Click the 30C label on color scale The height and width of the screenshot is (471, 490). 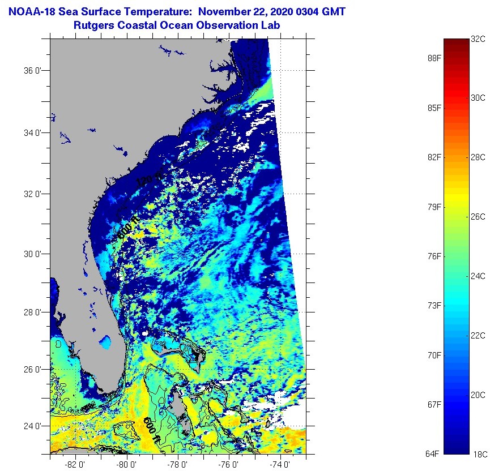click(478, 98)
